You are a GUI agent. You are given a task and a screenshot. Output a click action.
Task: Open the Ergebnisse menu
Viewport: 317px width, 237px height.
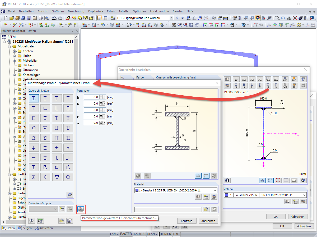[x=95, y=11]
